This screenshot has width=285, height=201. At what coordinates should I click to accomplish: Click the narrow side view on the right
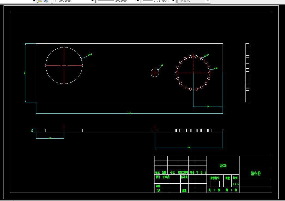247,73
